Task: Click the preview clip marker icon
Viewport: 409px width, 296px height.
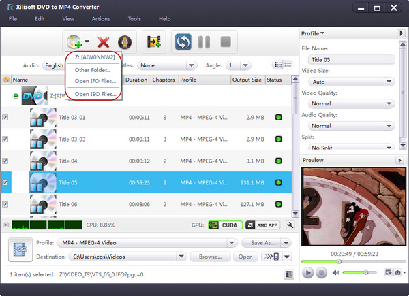Action: (389, 272)
